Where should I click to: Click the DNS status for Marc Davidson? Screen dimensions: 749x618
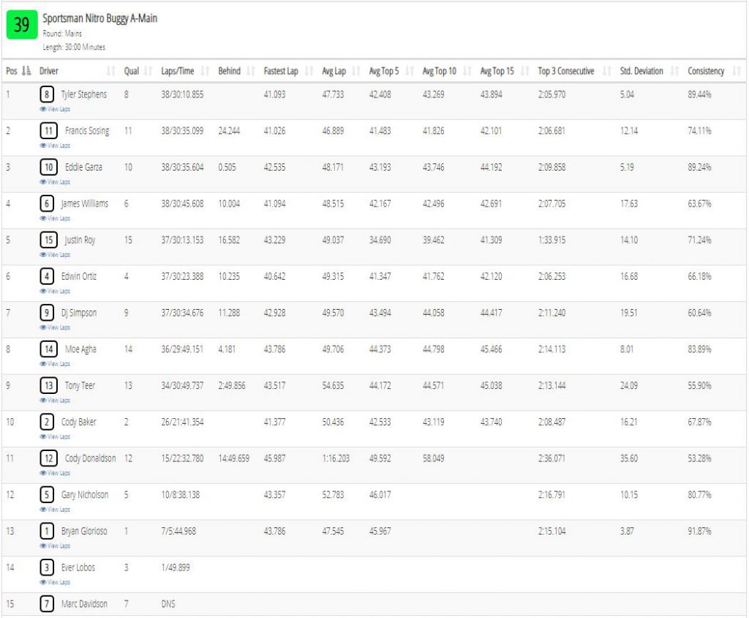click(168, 603)
